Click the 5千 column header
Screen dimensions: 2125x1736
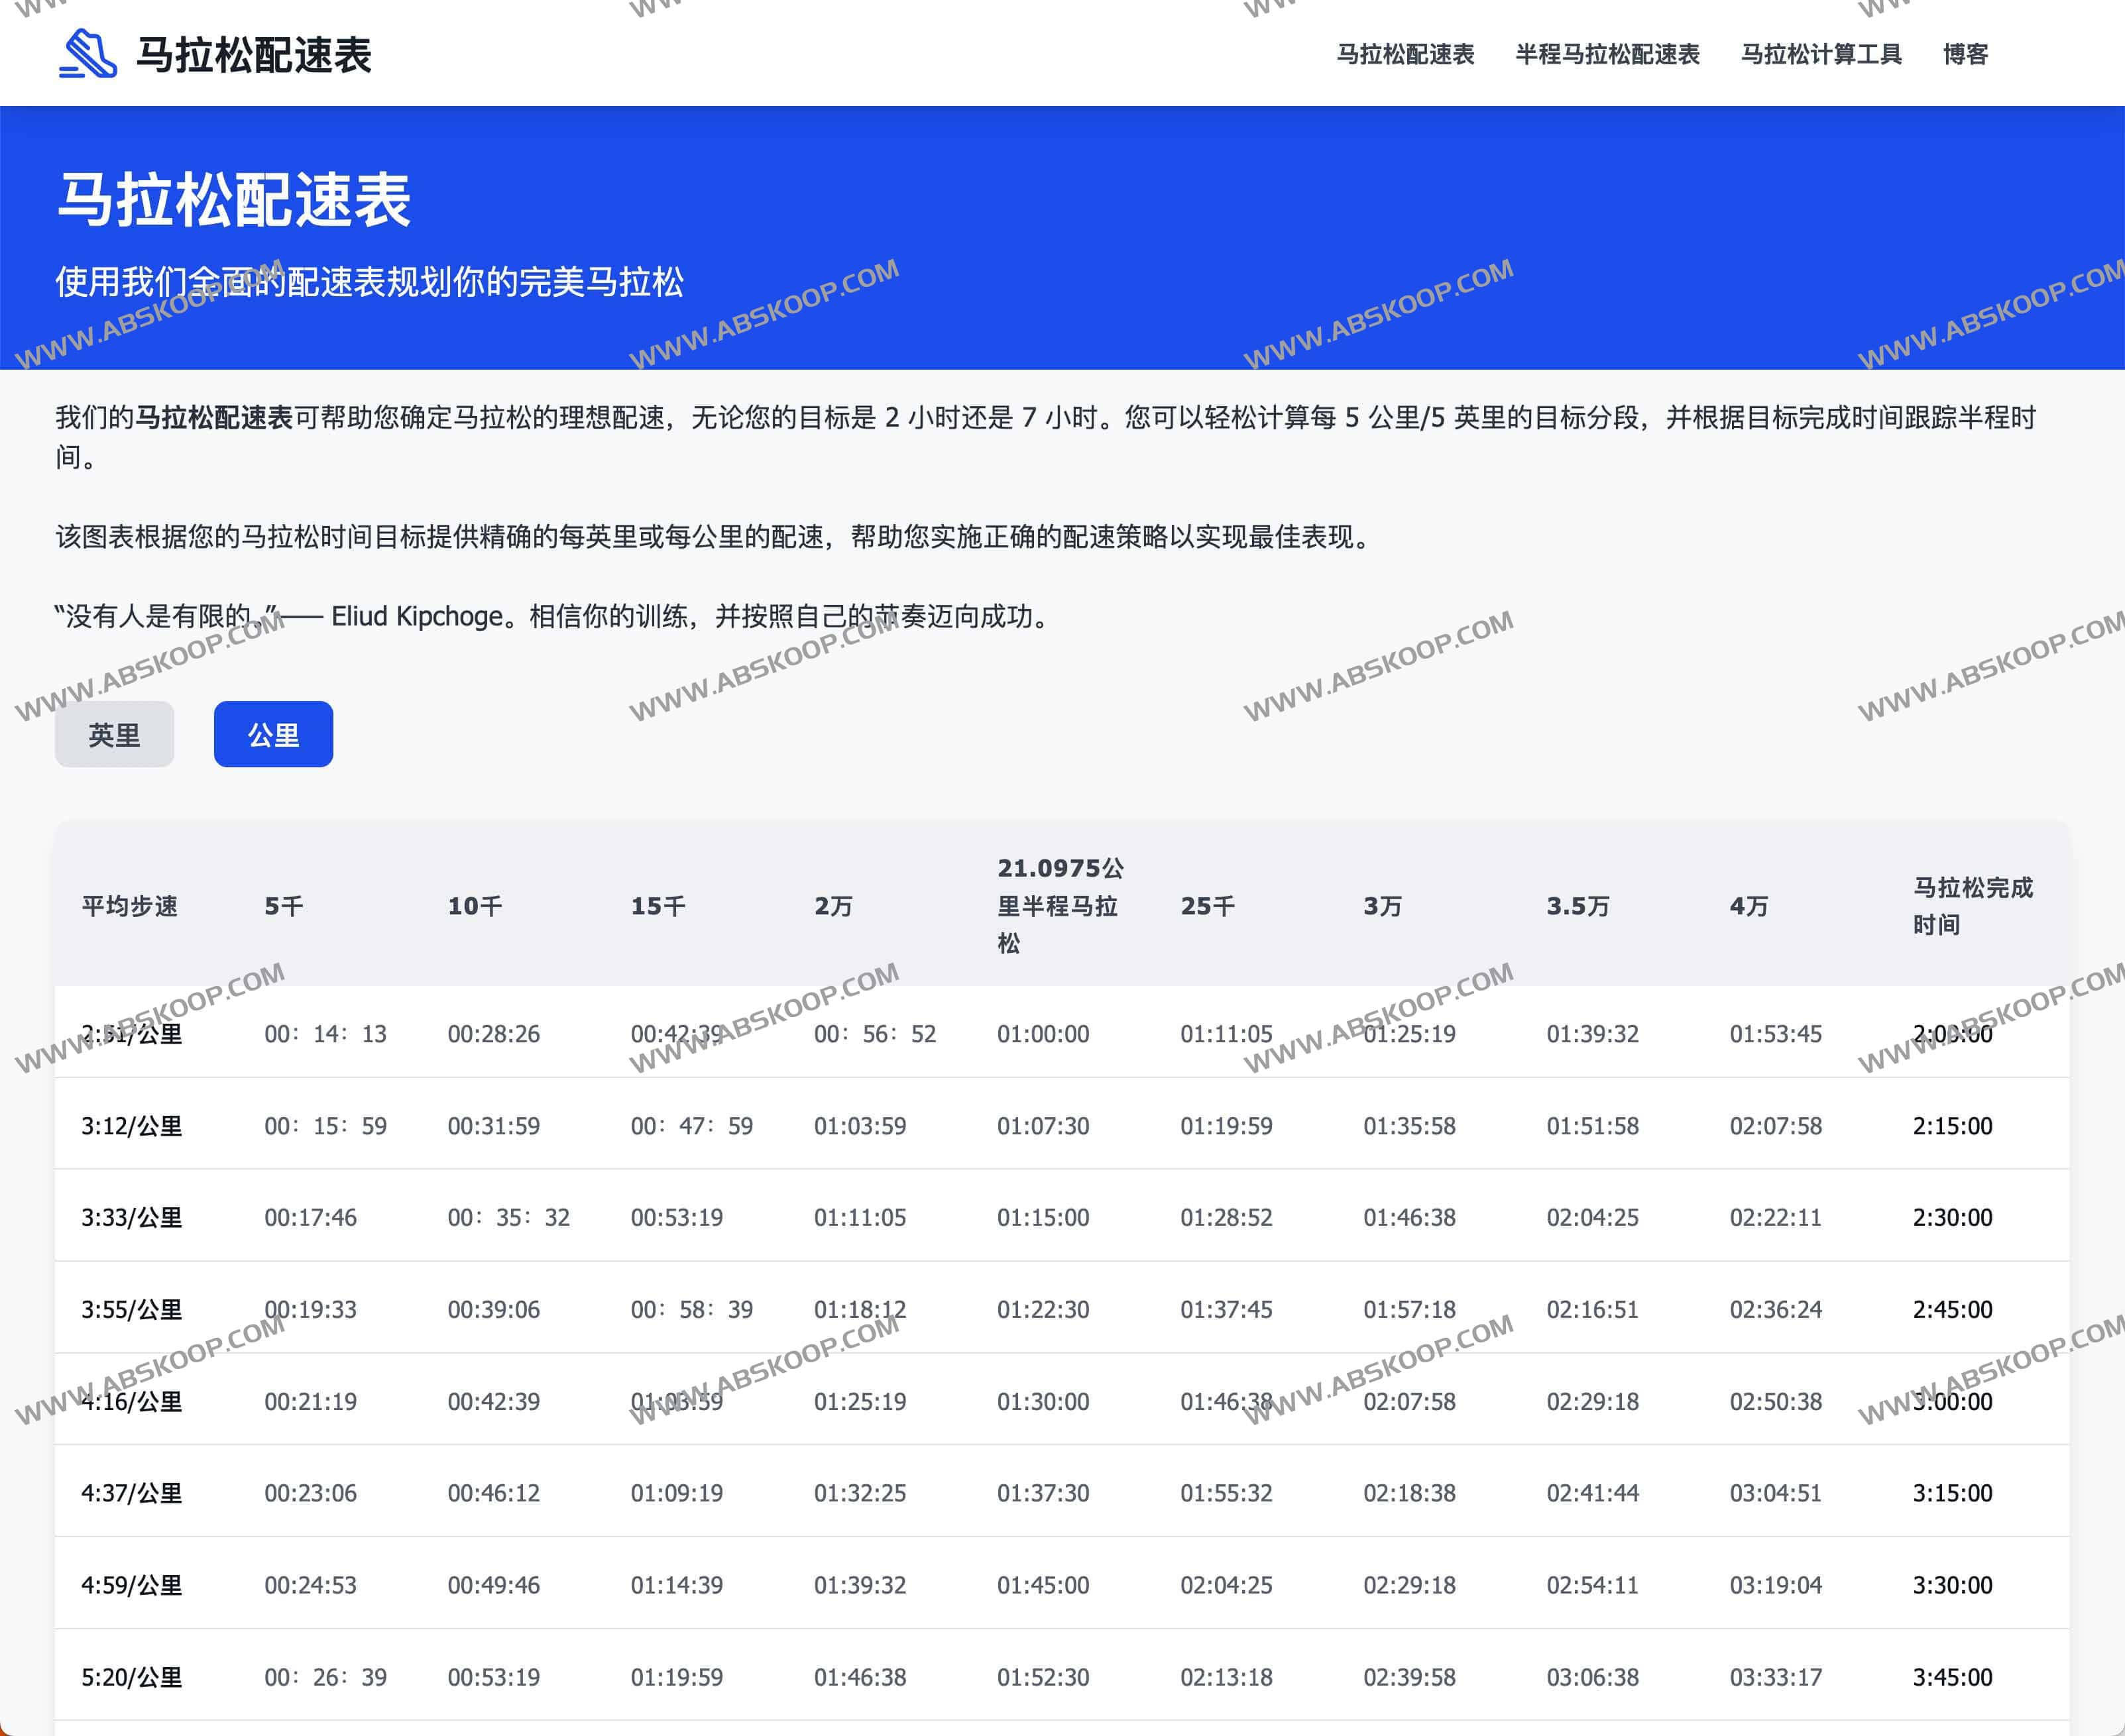284,906
